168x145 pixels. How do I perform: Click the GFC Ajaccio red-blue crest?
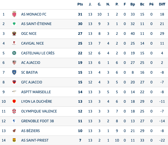pyautogui.click(x=14, y=82)
